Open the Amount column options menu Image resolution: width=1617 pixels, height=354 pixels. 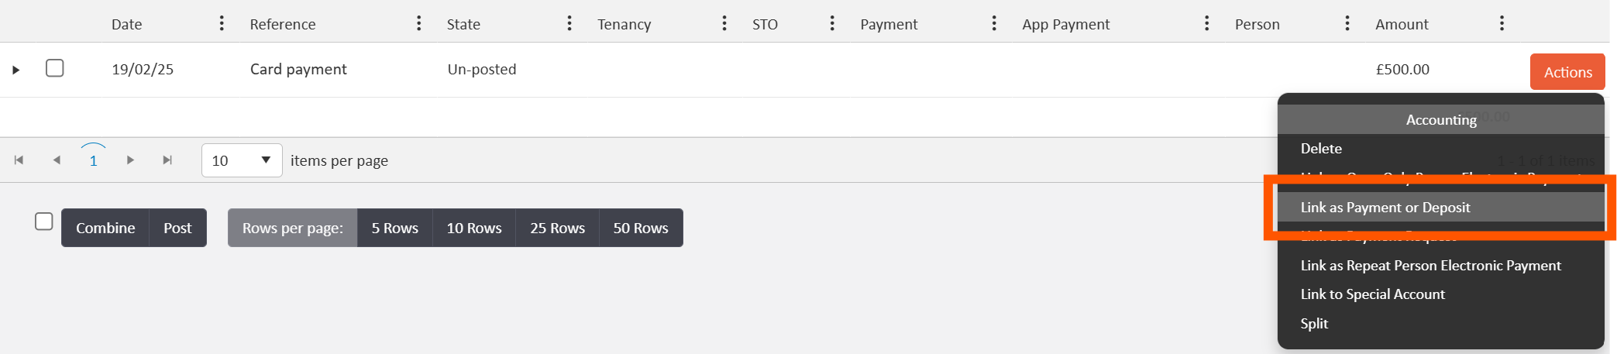(x=1502, y=23)
